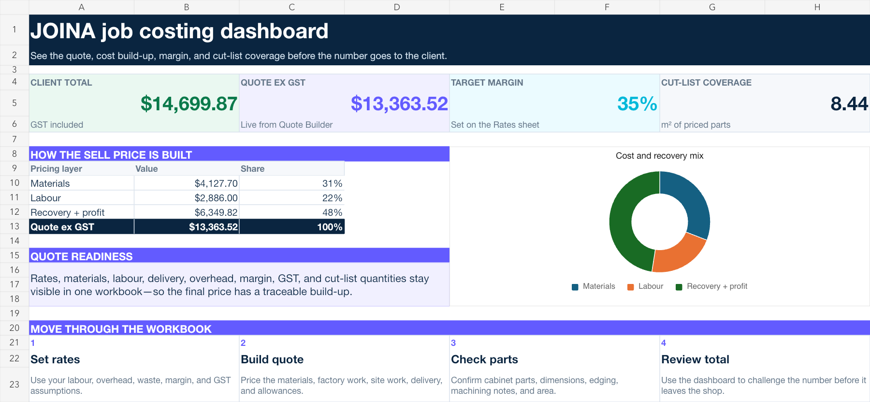Select the QUOTE READINESS header
The height and width of the screenshot is (402, 870).
239,256
